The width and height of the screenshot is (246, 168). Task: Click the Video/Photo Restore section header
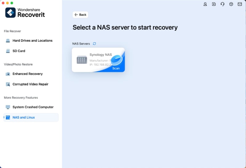(x=18, y=64)
